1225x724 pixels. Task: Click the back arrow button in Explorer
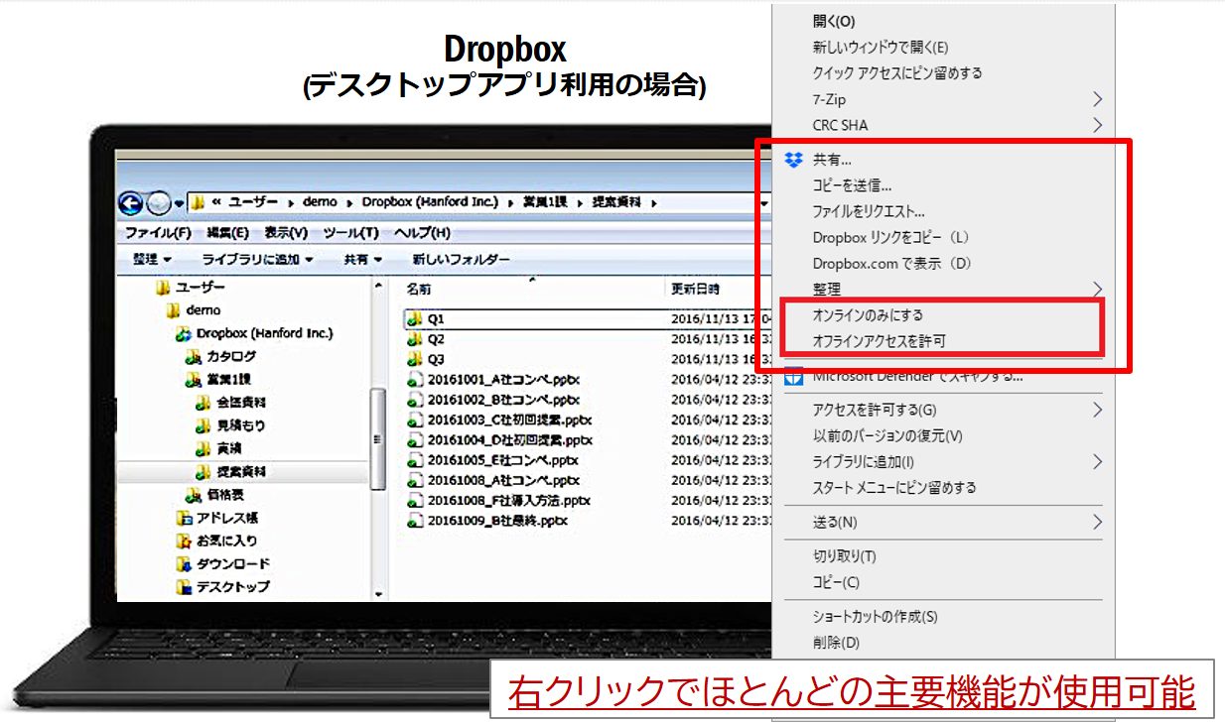click(131, 203)
